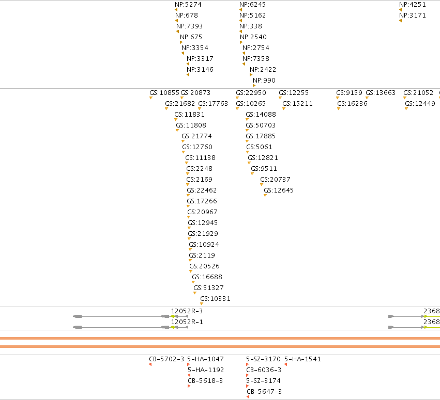This screenshot has height=400, width=440.
Task: Select NP:3354 feature
Action: tap(195, 48)
